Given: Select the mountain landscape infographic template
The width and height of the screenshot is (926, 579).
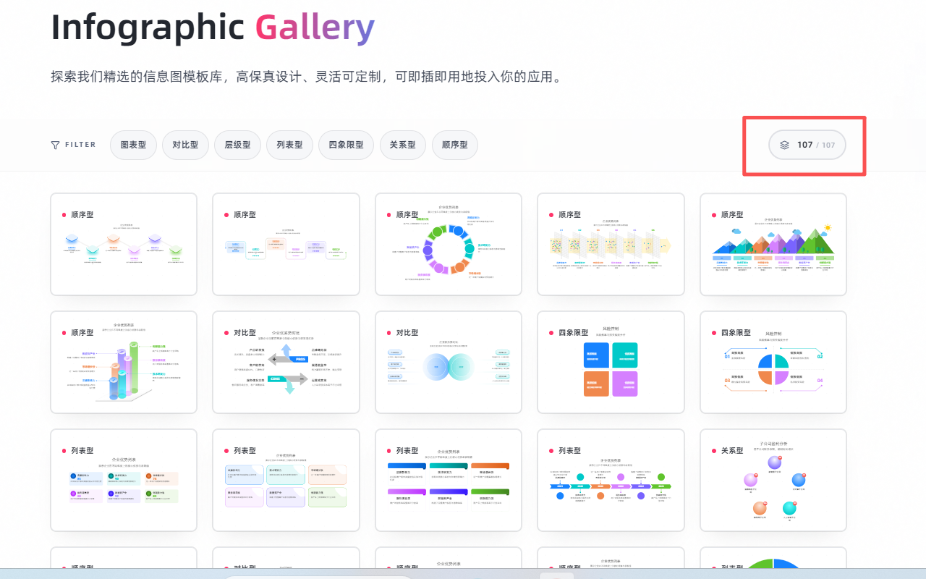Looking at the screenshot, I should (773, 244).
